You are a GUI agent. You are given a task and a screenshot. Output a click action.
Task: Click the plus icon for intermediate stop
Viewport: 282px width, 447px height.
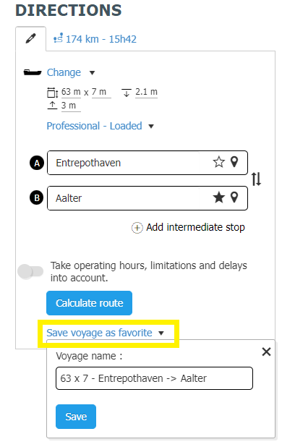click(137, 228)
